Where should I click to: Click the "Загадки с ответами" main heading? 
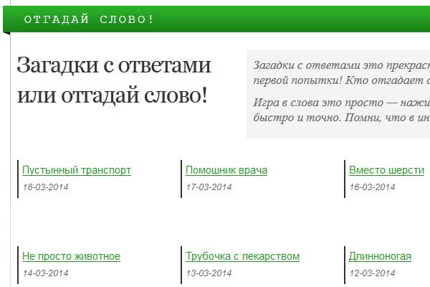(115, 80)
